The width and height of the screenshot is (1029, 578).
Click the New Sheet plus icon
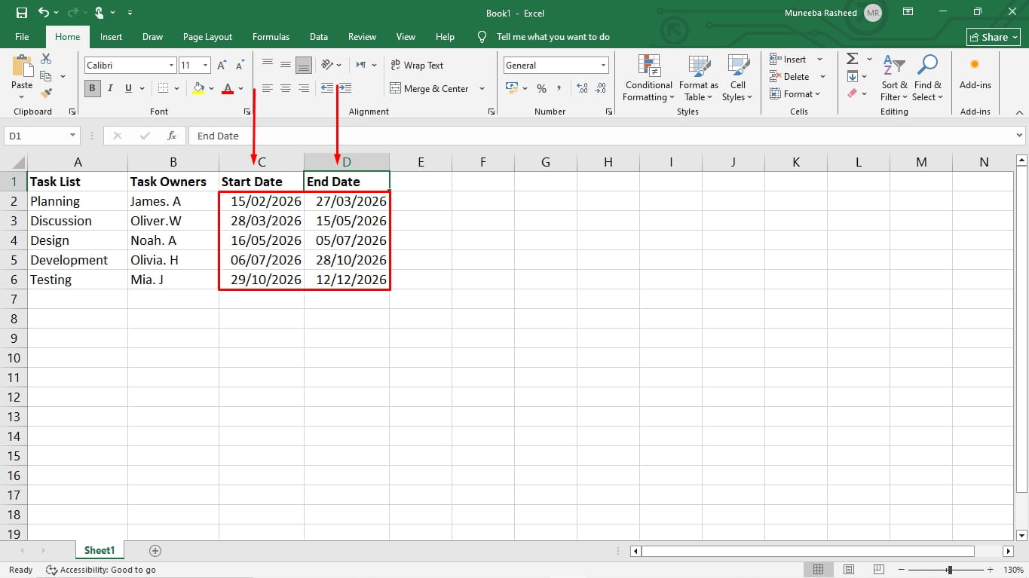pyautogui.click(x=155, y=551)
